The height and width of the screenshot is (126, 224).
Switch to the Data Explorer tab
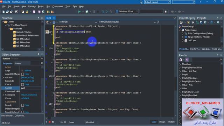(x=206, y=49)
